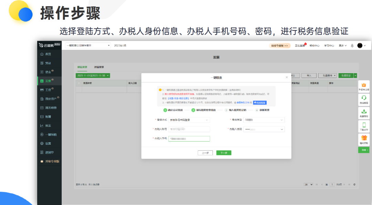Viewport: 372px width, 205px height.
Task: Open 期末结转 period-end carryover in sidebar
Action: click(x=49, y=108)
